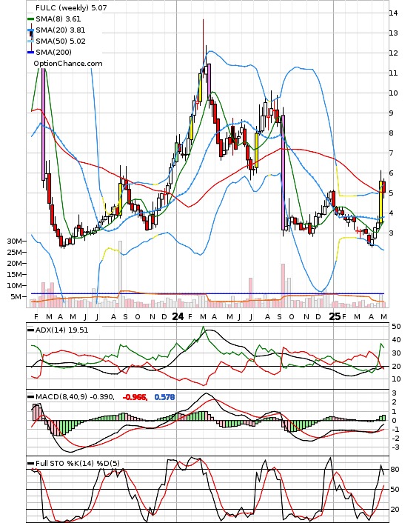Click the SMA(20) 3.81 legend label
This screenshot has height=523, width=419.
(x=61, y=30)
